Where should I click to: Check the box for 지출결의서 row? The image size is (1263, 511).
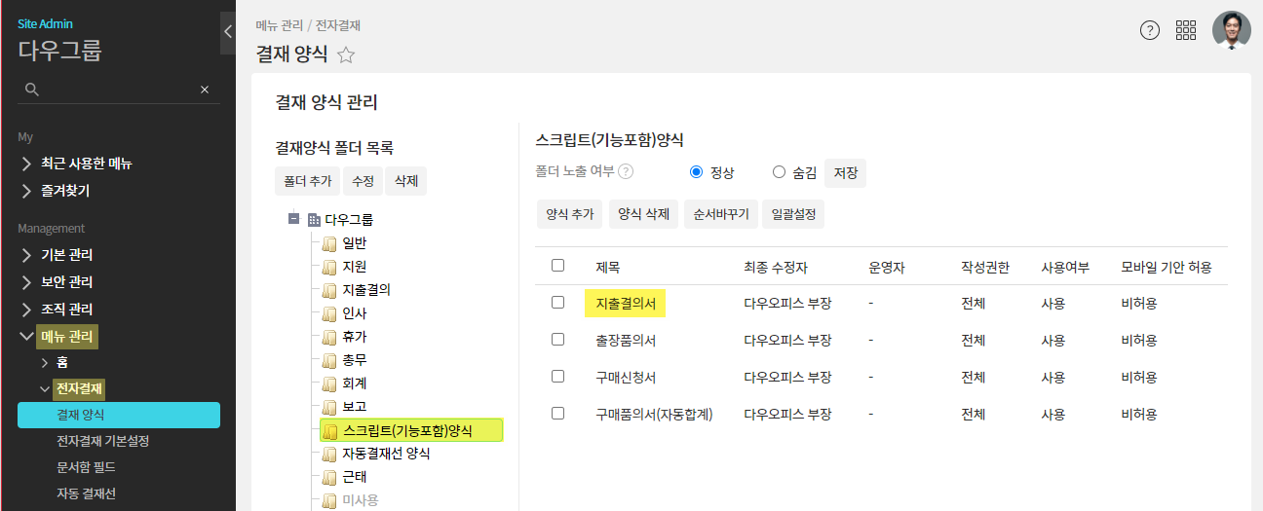[x=557, y=303]
